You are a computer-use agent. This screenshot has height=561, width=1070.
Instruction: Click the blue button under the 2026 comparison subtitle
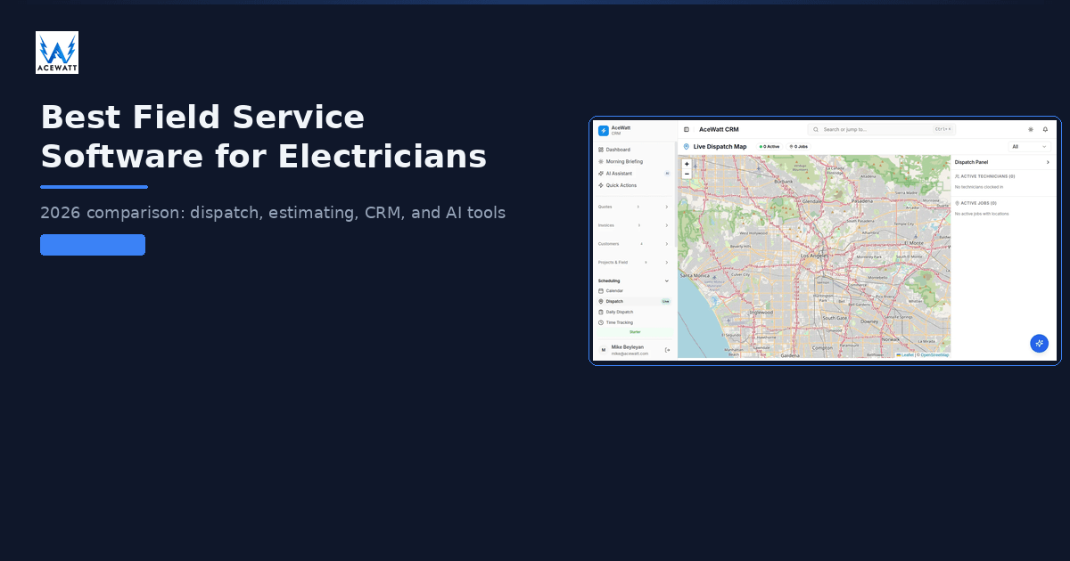point(93,245)
